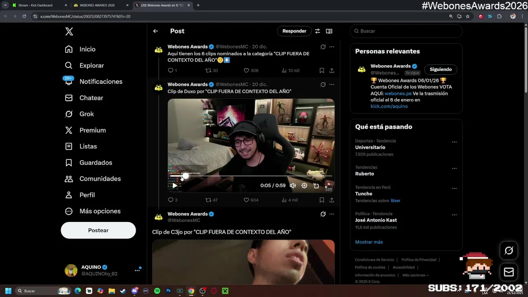Viewport: 528px width, 297px height.
Task: Open Premium in the sidebar
Action: (85, 130)
